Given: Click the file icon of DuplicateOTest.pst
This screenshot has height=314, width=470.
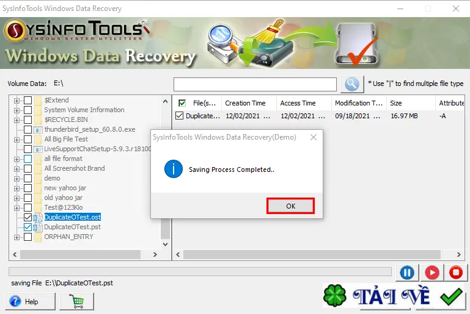Looking at the screenshot, I should pos(38,227).
